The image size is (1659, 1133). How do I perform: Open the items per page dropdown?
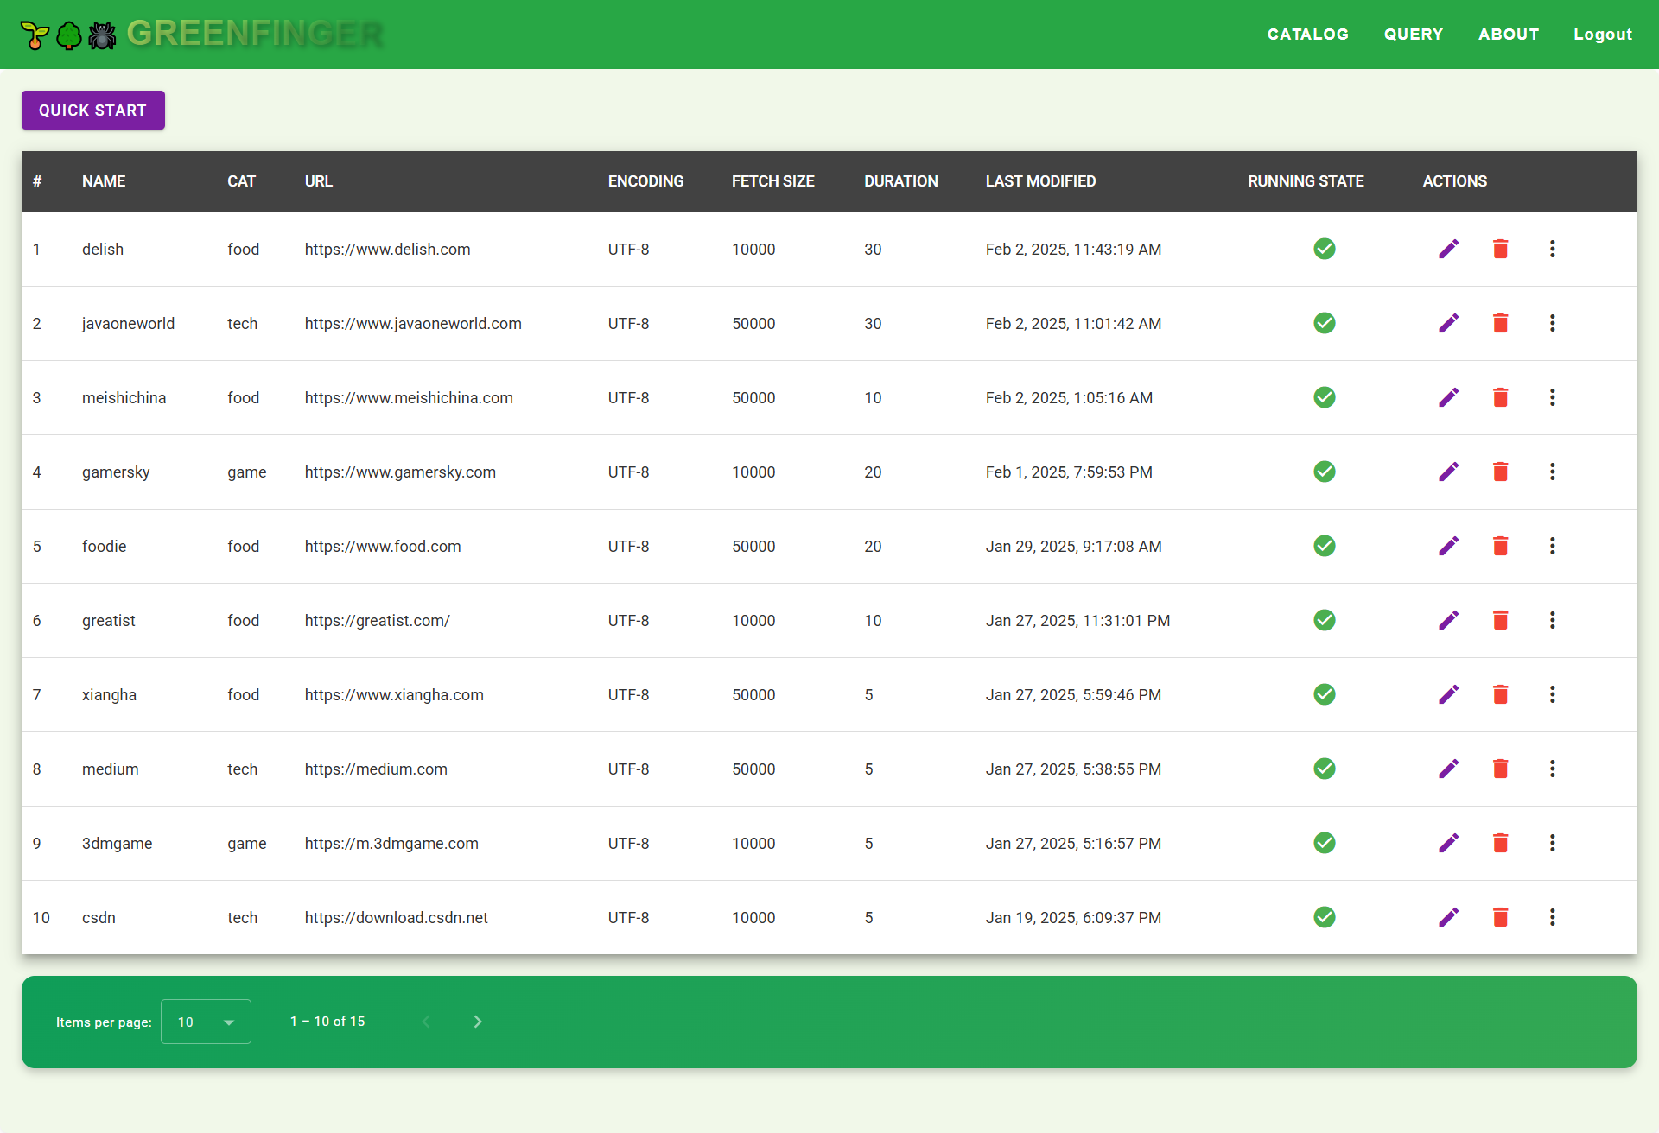206,1022
